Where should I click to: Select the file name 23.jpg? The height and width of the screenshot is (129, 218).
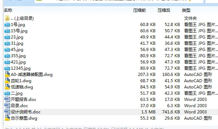click(17, 37)
